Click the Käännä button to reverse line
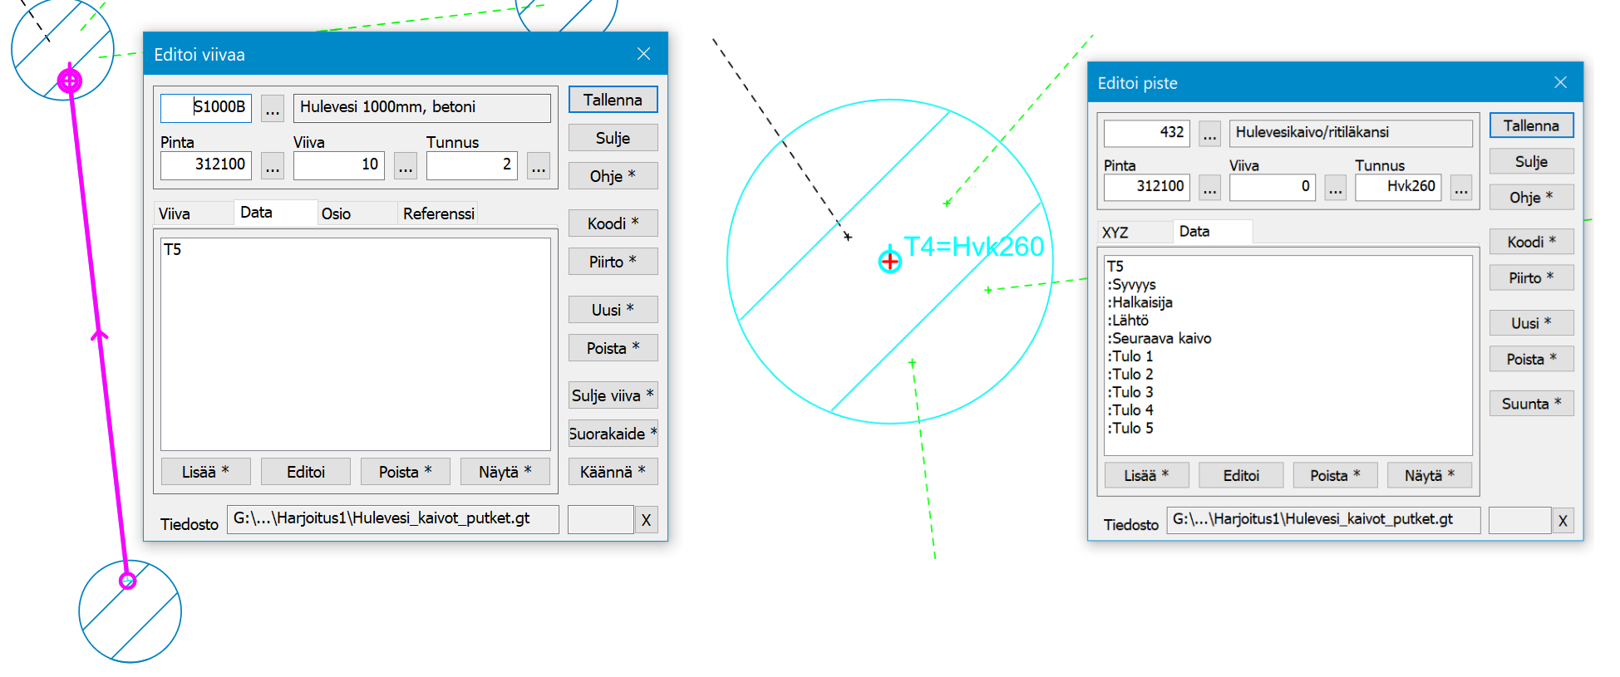 [613, 472]
